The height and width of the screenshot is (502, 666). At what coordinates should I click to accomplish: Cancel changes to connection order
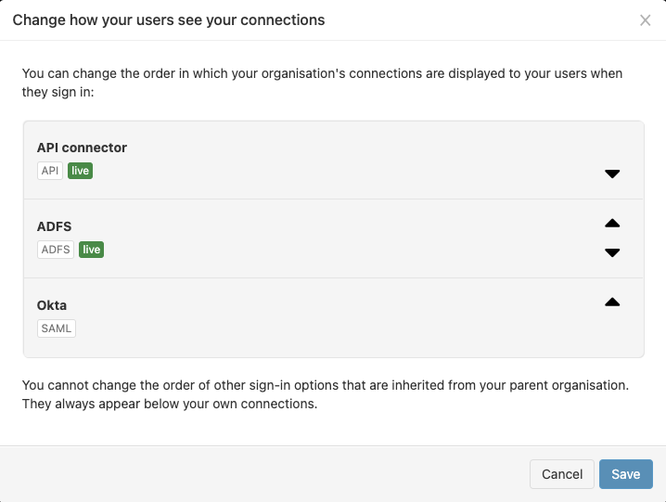[x=562, y=474]
